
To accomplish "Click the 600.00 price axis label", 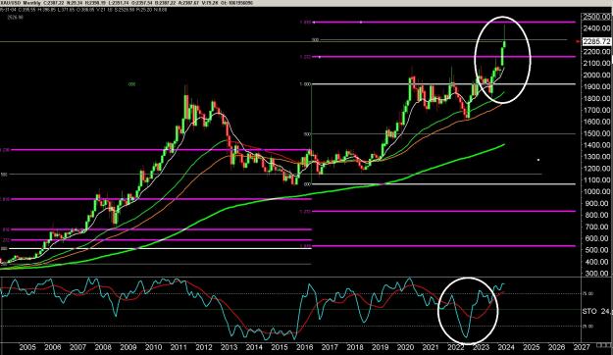I will click(x=598, y=238).
